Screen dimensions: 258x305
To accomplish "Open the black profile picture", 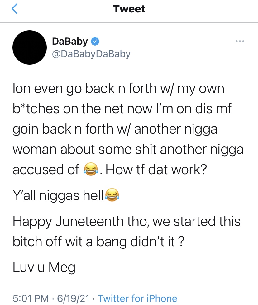I will point(30,47).
